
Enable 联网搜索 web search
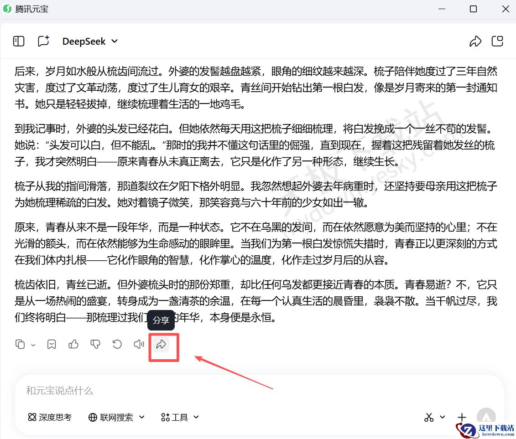(x=111, y=417)
